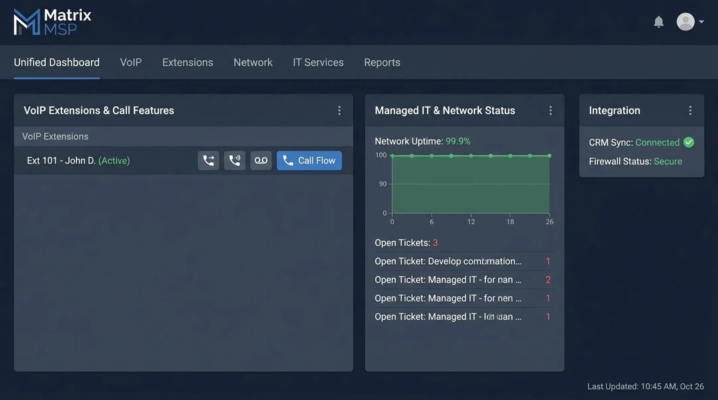Image resolution: width=718 pixels, height=400 pixels.
Task: Click the Open Tickets count 3
Action: 435,243
